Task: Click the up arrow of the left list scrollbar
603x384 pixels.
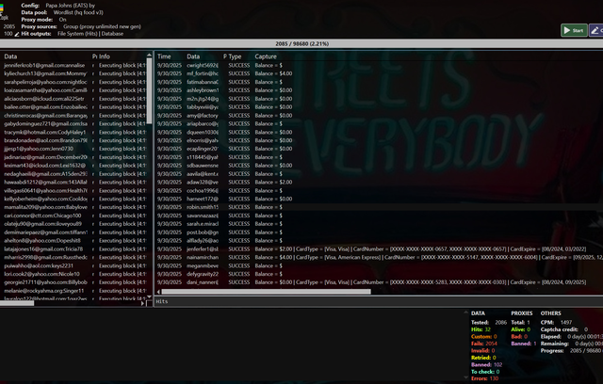Action: click(149, 56)
